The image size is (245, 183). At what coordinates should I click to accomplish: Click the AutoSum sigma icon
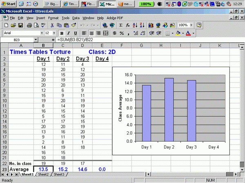click(121, 25)
